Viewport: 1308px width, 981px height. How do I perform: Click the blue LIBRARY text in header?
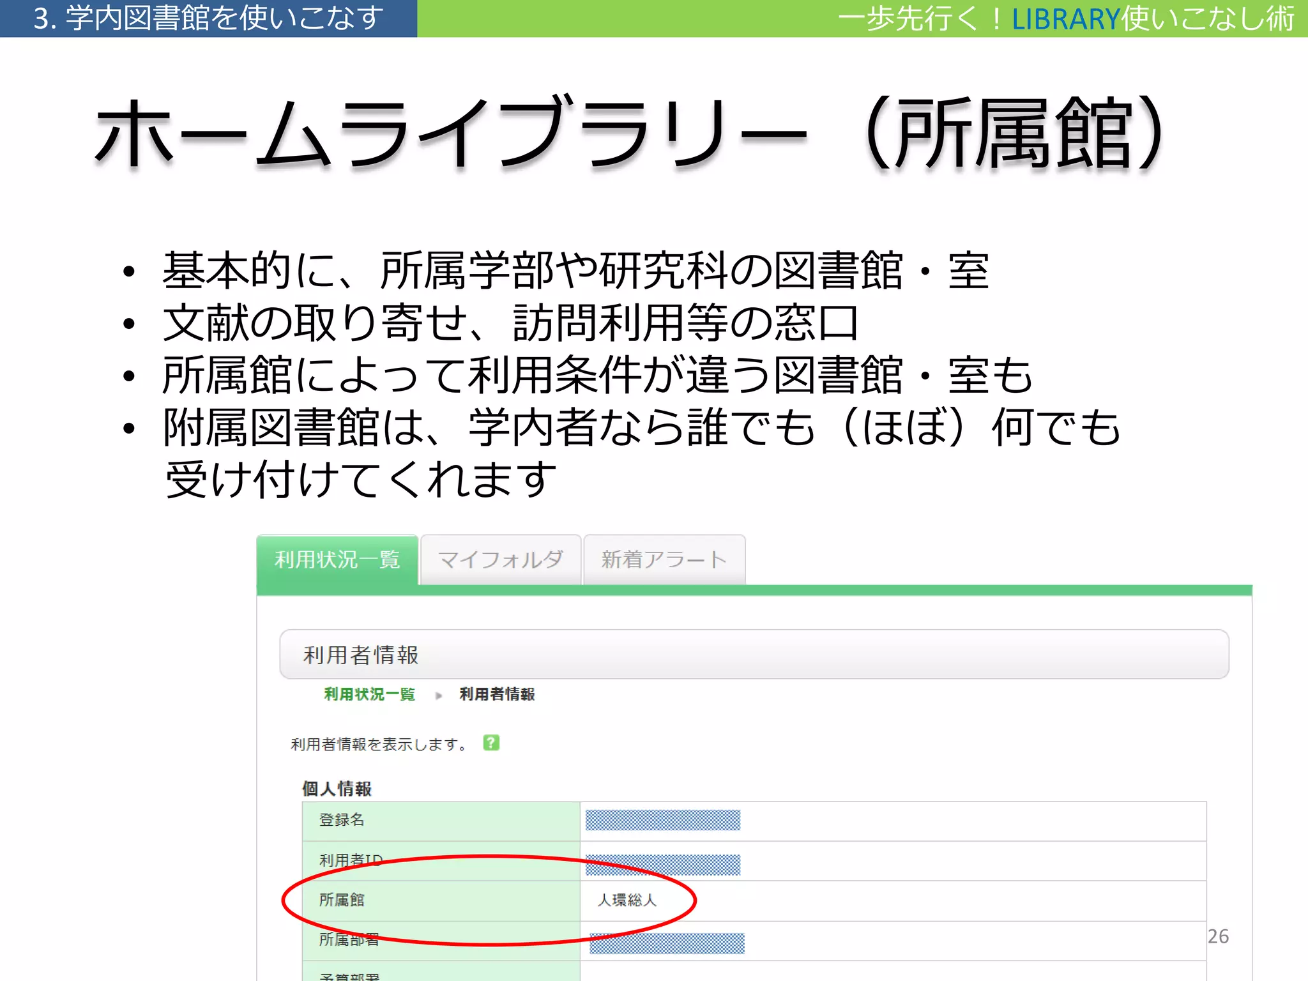1065,19
